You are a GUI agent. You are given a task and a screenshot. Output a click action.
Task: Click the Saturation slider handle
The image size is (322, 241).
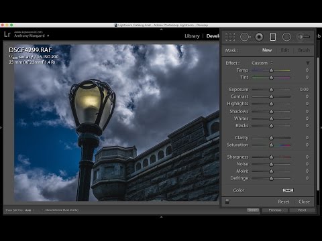pyautogui.click(x=271, y=145)
